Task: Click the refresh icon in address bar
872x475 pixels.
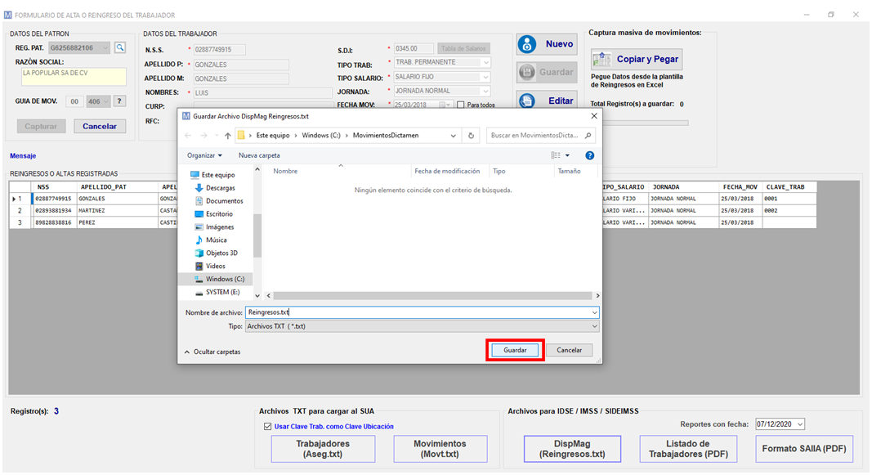Action: [471, 135]
